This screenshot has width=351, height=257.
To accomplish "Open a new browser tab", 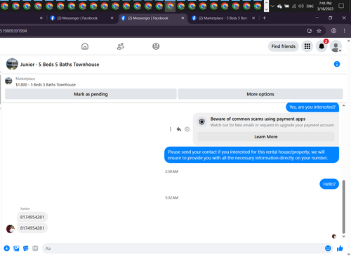I will point(265,18).
